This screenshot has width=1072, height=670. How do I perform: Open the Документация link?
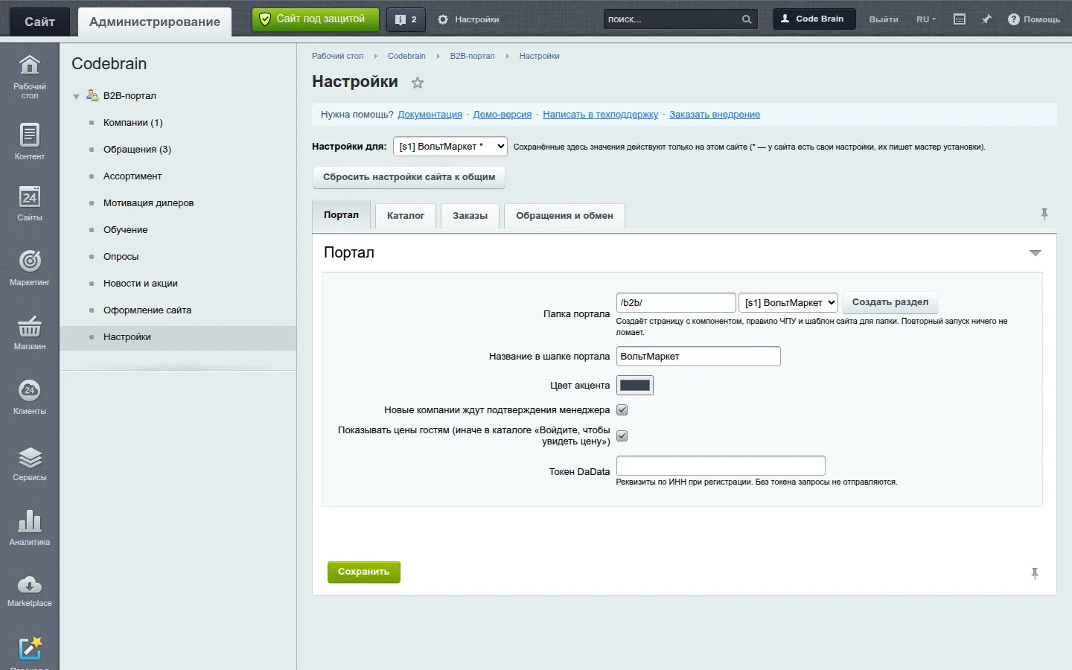coord(430,115)
